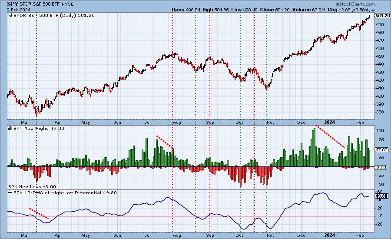This screenshot has width=391, height=239.
Task: Click the Low 498.49 value
Action: [x=244, y=10]
